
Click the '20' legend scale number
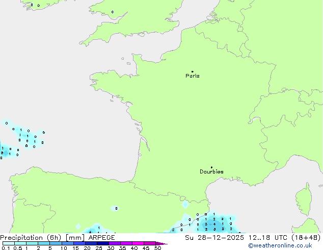(87, 248)
